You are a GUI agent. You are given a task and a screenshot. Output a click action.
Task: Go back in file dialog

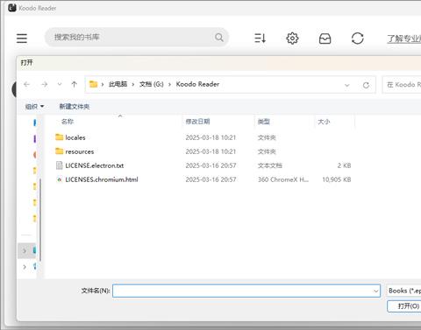[x=27, y=84]
